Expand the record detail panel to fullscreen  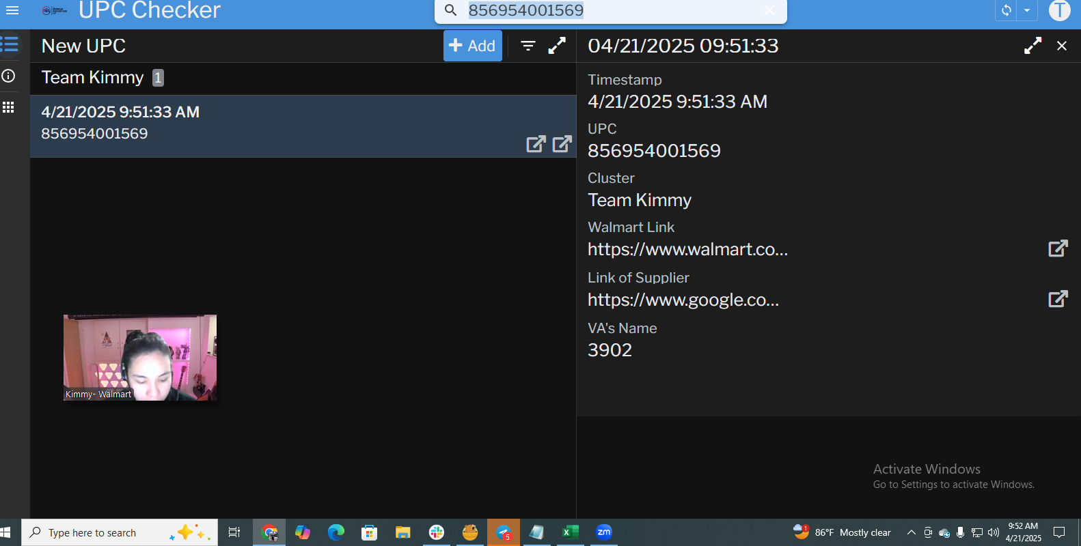(x=1032, y=46)
